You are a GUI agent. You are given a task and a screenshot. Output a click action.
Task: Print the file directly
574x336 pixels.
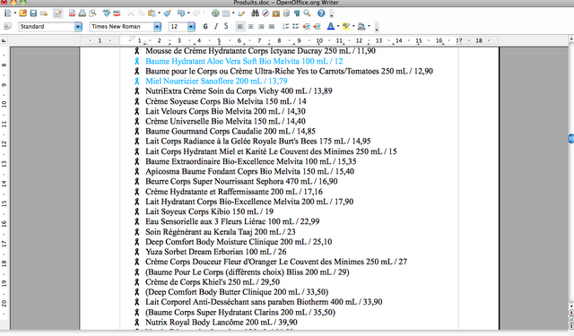tap(82, 13)
